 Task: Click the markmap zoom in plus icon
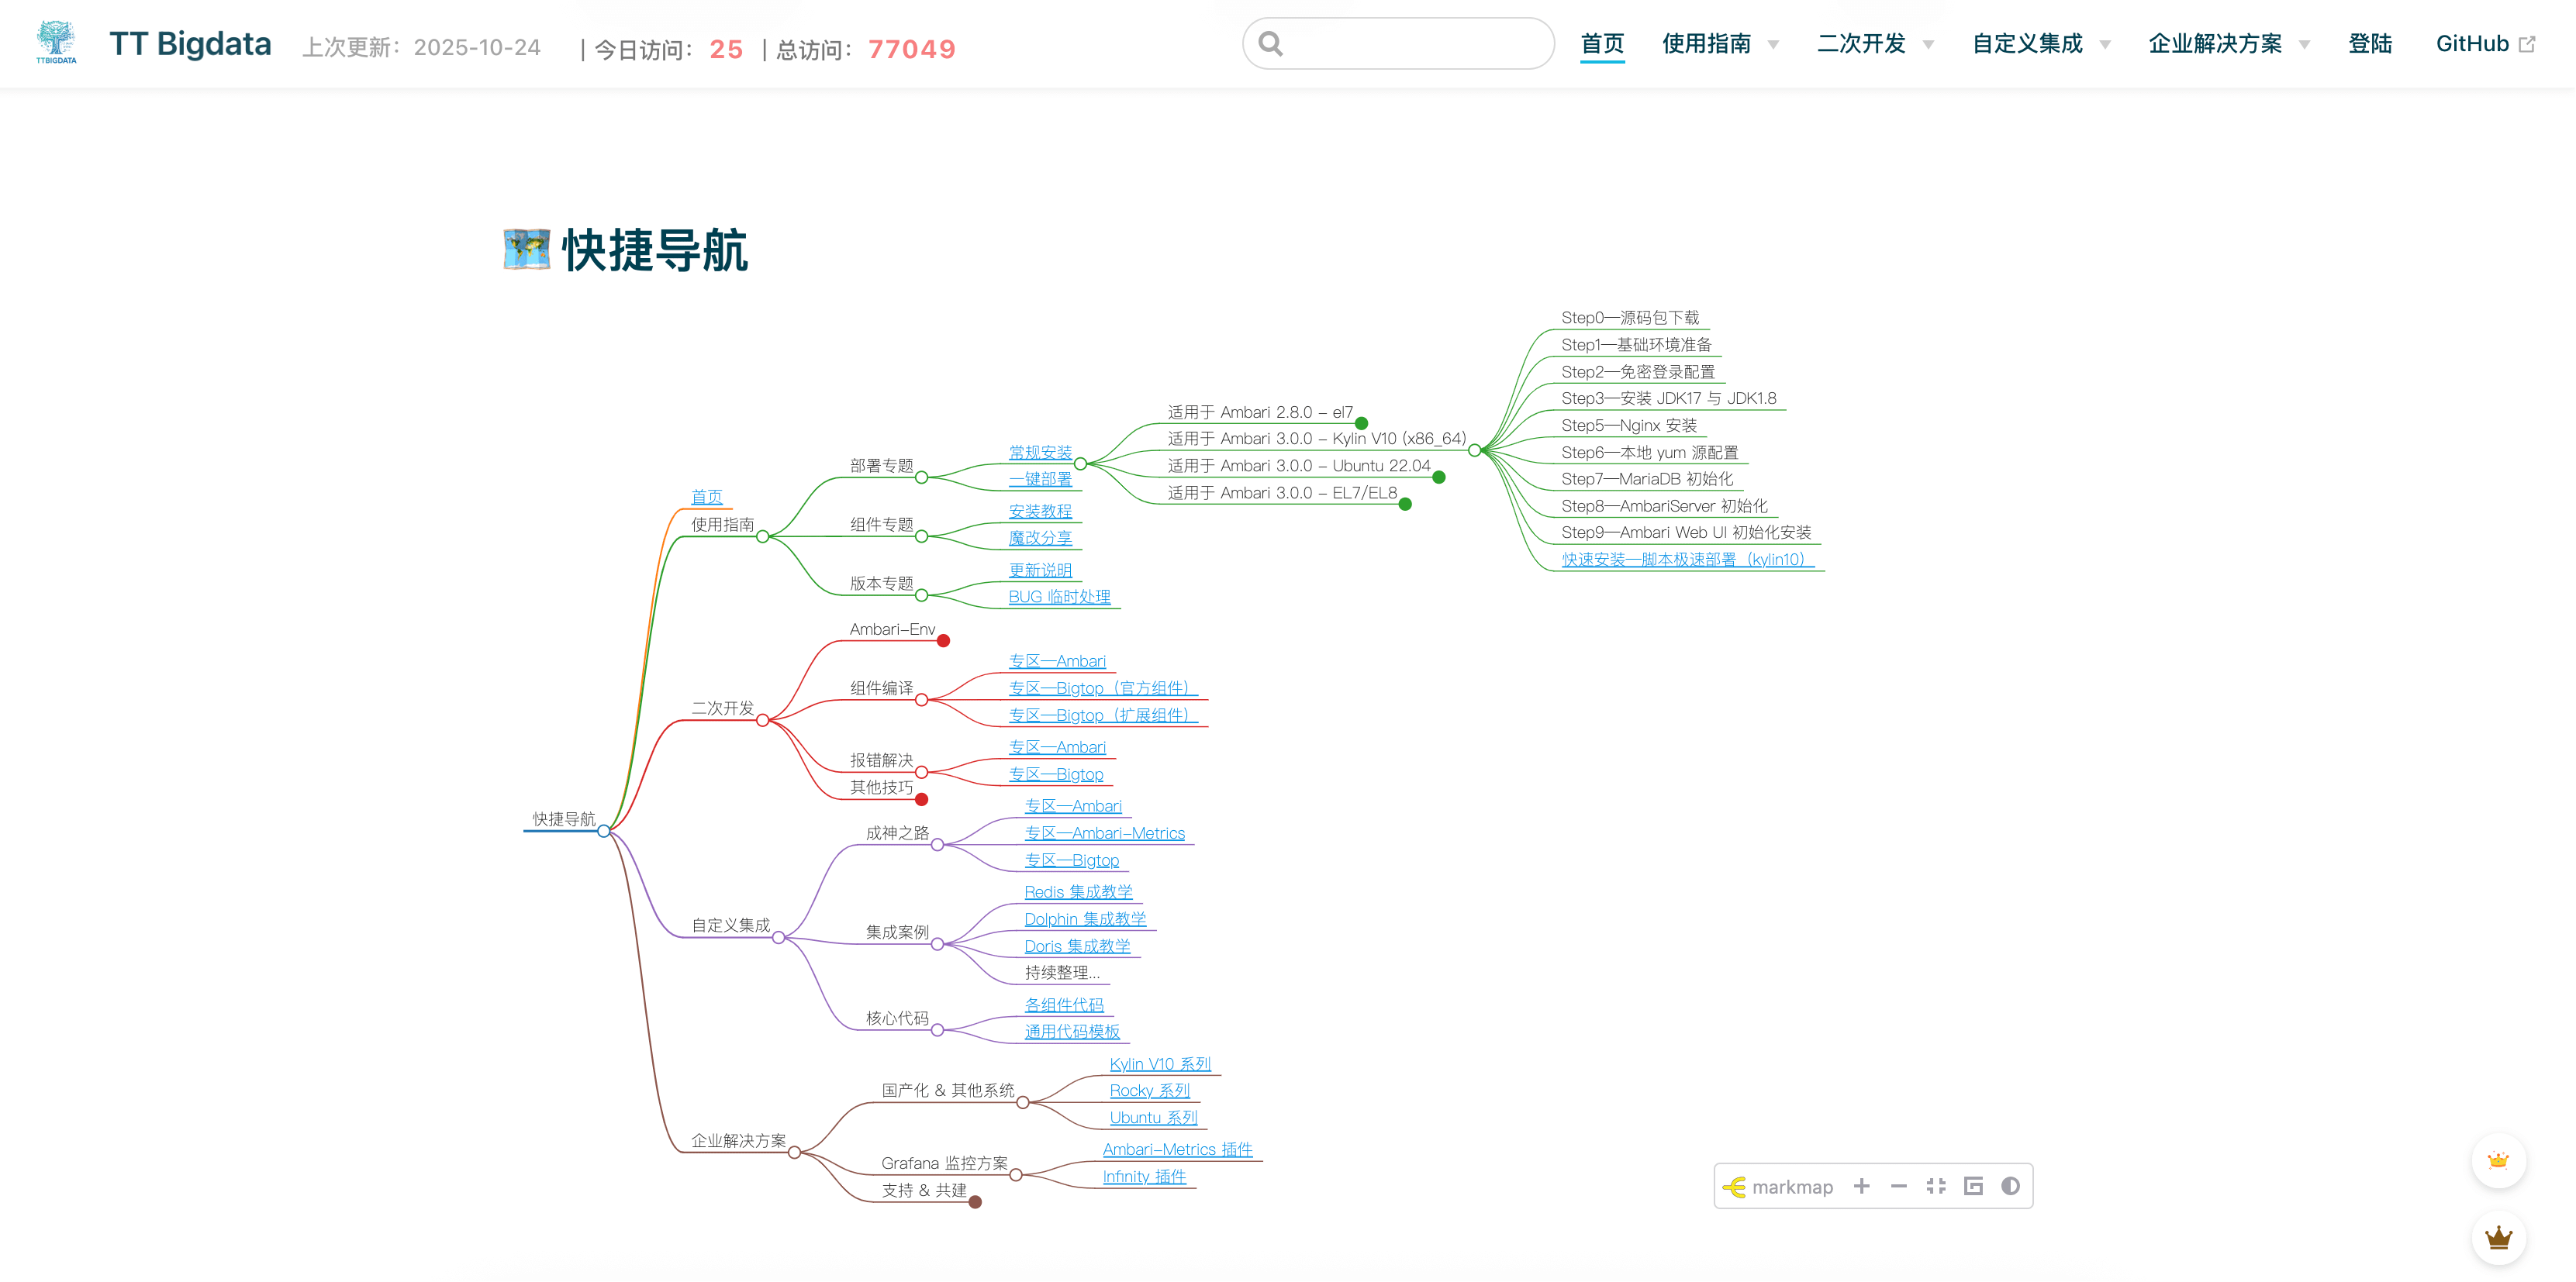1861,1186
